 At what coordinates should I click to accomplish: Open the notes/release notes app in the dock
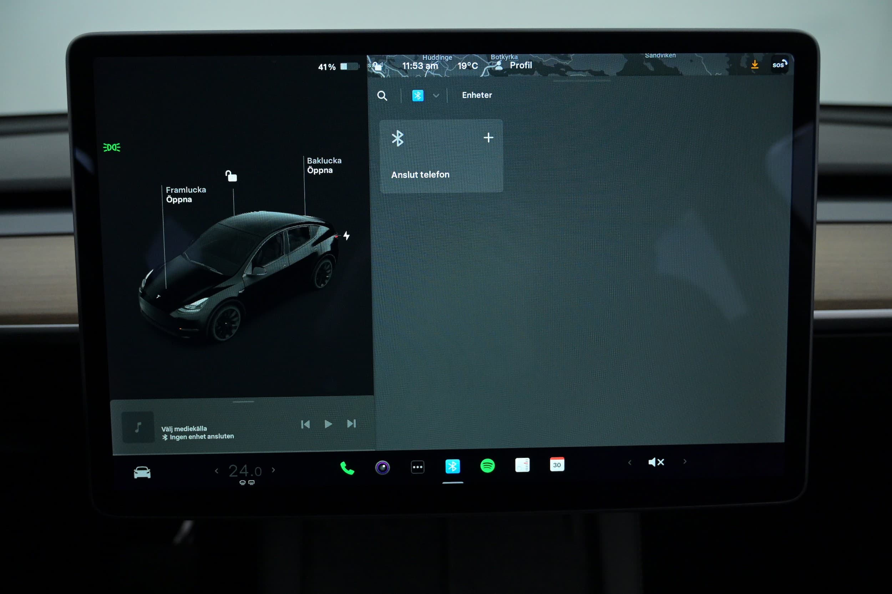522,465
